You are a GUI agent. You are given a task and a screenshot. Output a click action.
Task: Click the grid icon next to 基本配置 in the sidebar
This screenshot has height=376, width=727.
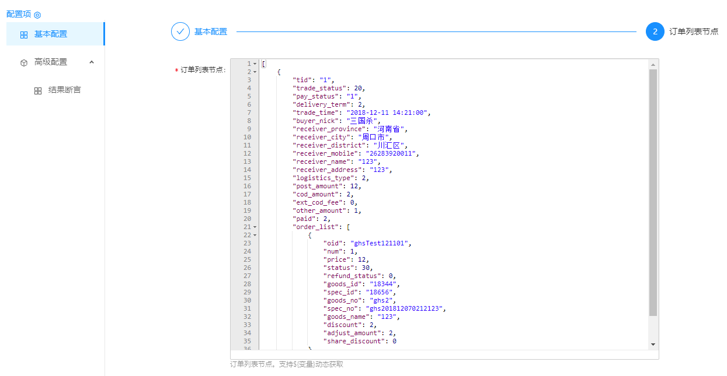[24, 34]
